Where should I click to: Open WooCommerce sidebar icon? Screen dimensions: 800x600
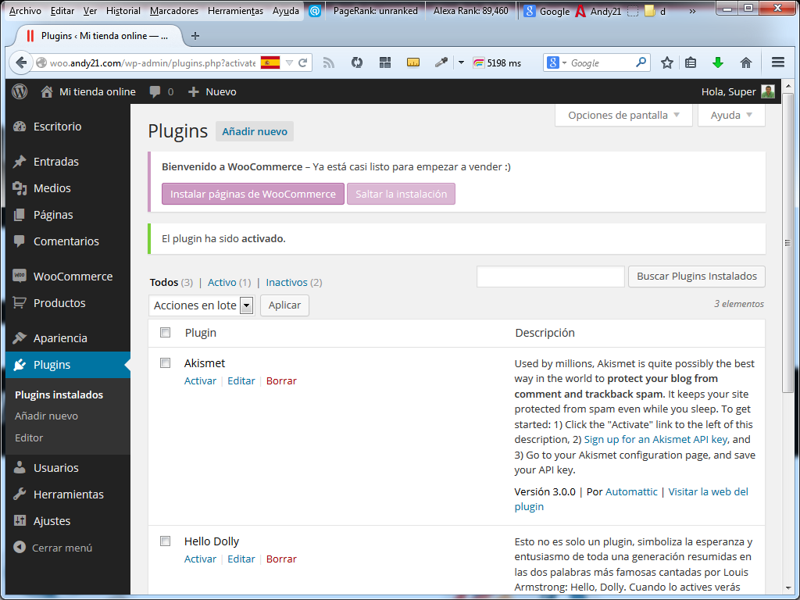(x=20, y=276)
